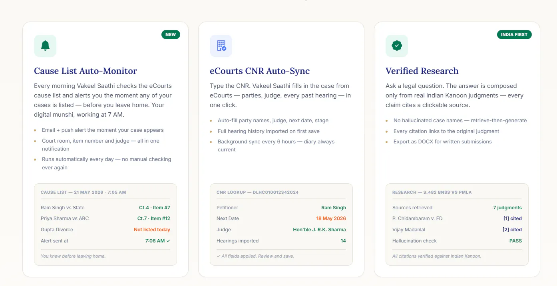This screenshot has width=557, height=286.
Task: Click 'All citations verified against Indian Kanoon.' note
Action: click(x=437, y=256)
